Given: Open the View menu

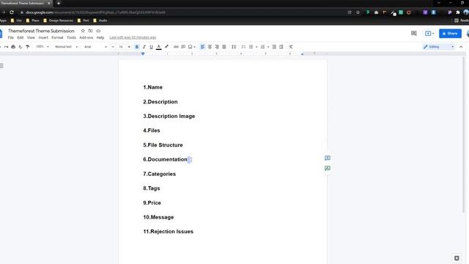Looking at the screenshot, I should pyautogui.click(x=31, y=37).
